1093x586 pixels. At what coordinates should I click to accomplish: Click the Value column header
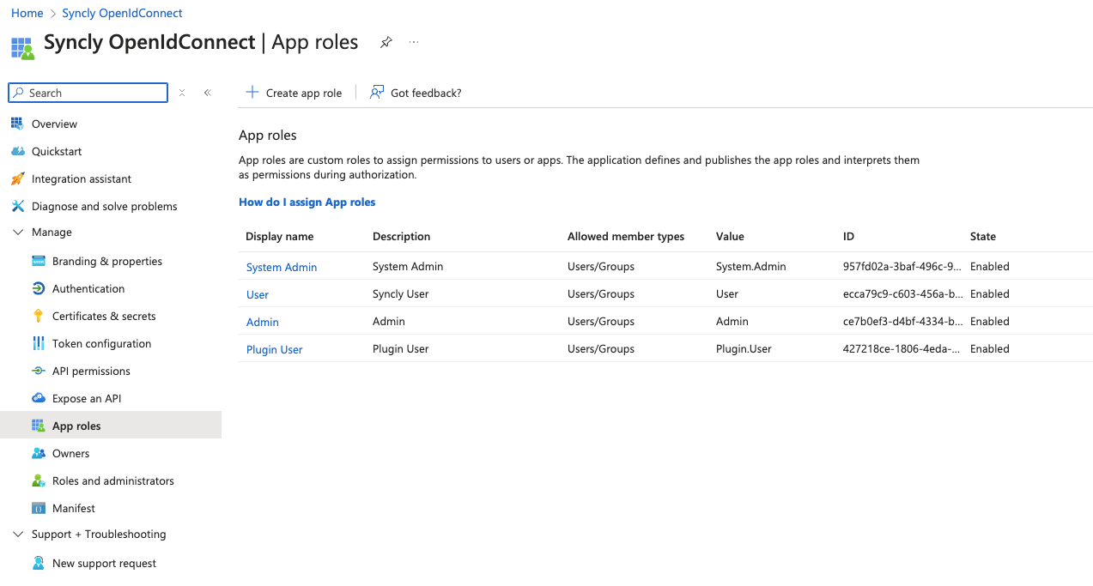(730, 236)
